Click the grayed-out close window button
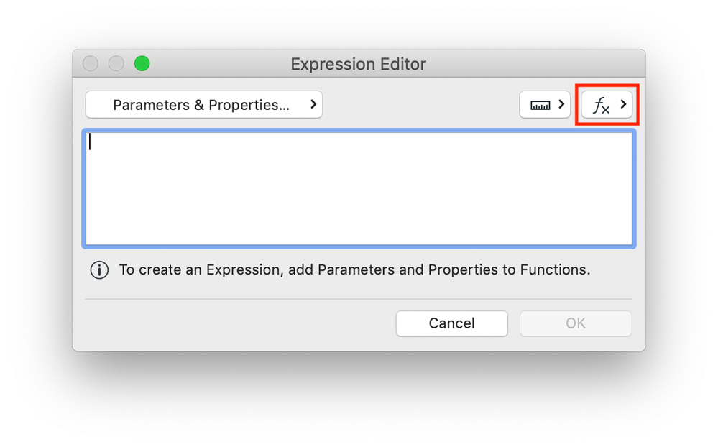 point(91,64)
